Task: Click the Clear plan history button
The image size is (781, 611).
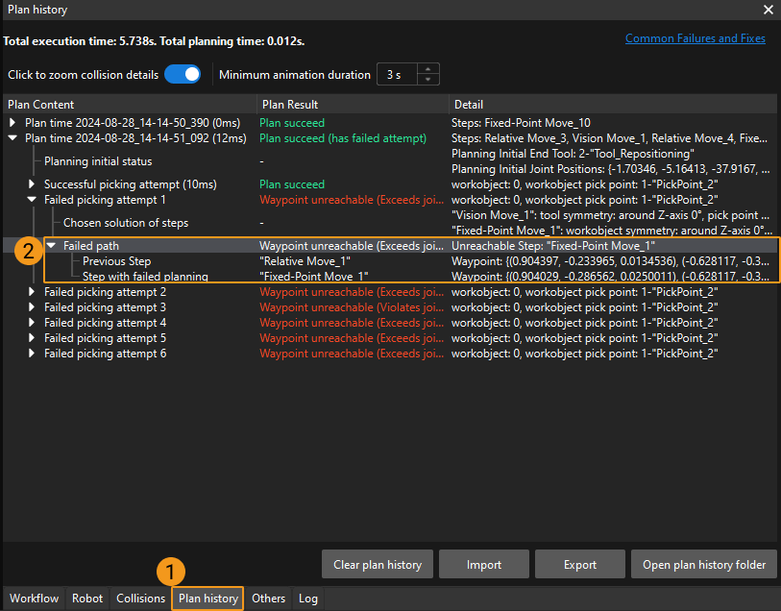Action: (x=378, y=565)
